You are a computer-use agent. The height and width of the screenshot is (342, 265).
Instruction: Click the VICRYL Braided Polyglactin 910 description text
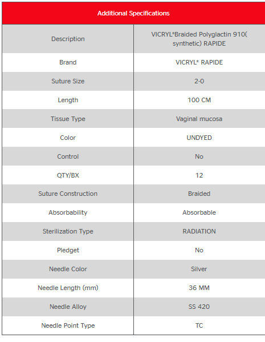[x=199, y=39]
